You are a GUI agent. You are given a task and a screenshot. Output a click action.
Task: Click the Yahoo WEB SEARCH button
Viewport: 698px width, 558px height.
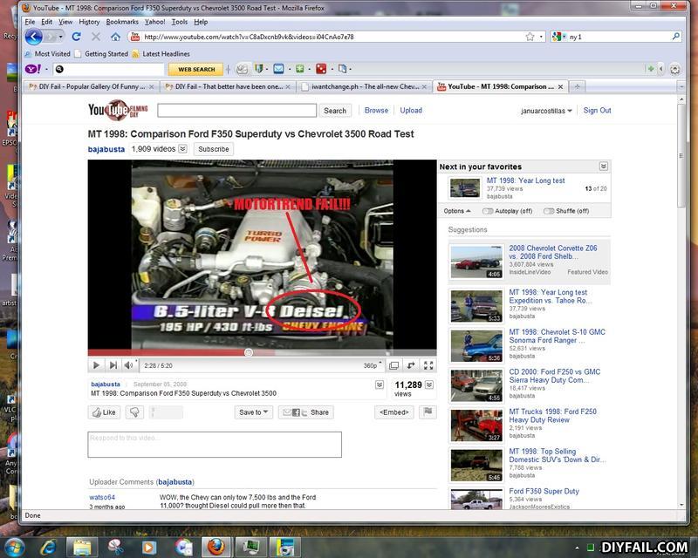click(196, 70)
